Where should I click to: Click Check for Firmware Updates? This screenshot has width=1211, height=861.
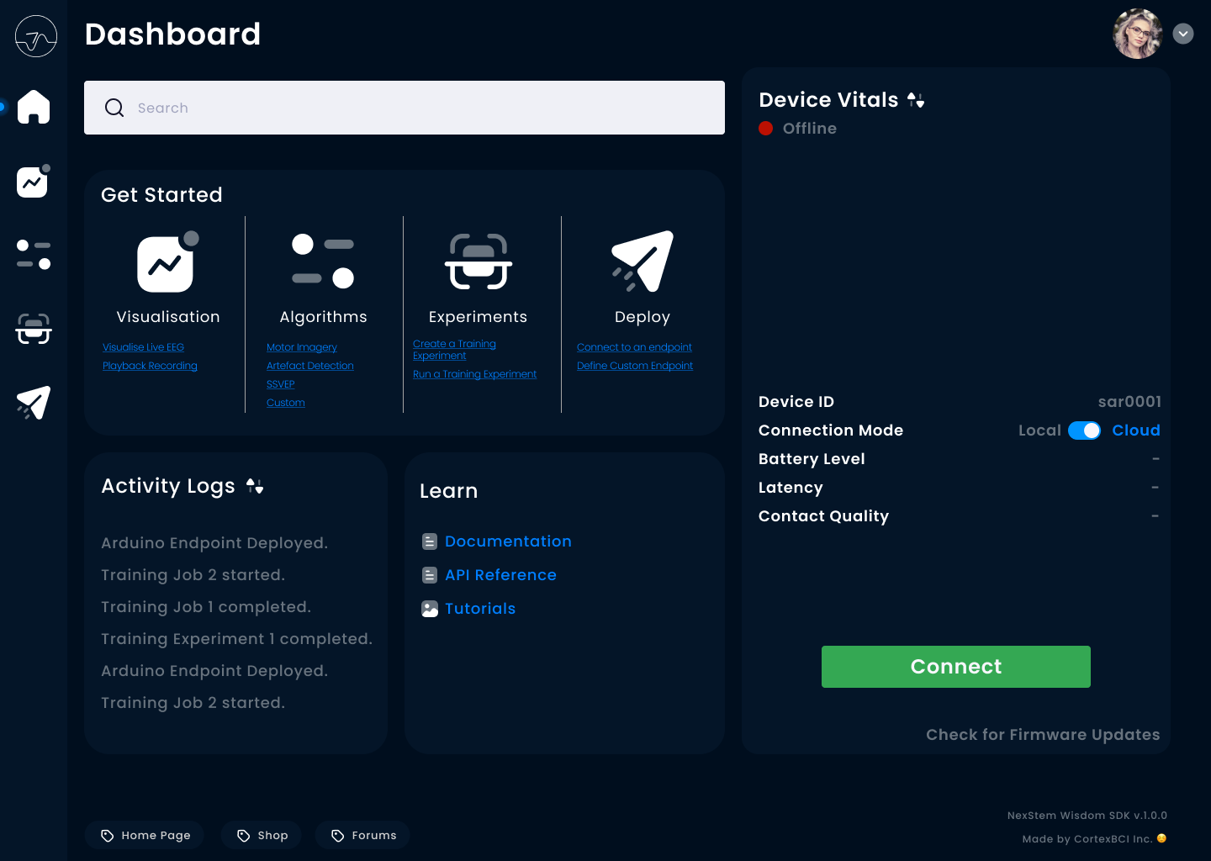1043,734
